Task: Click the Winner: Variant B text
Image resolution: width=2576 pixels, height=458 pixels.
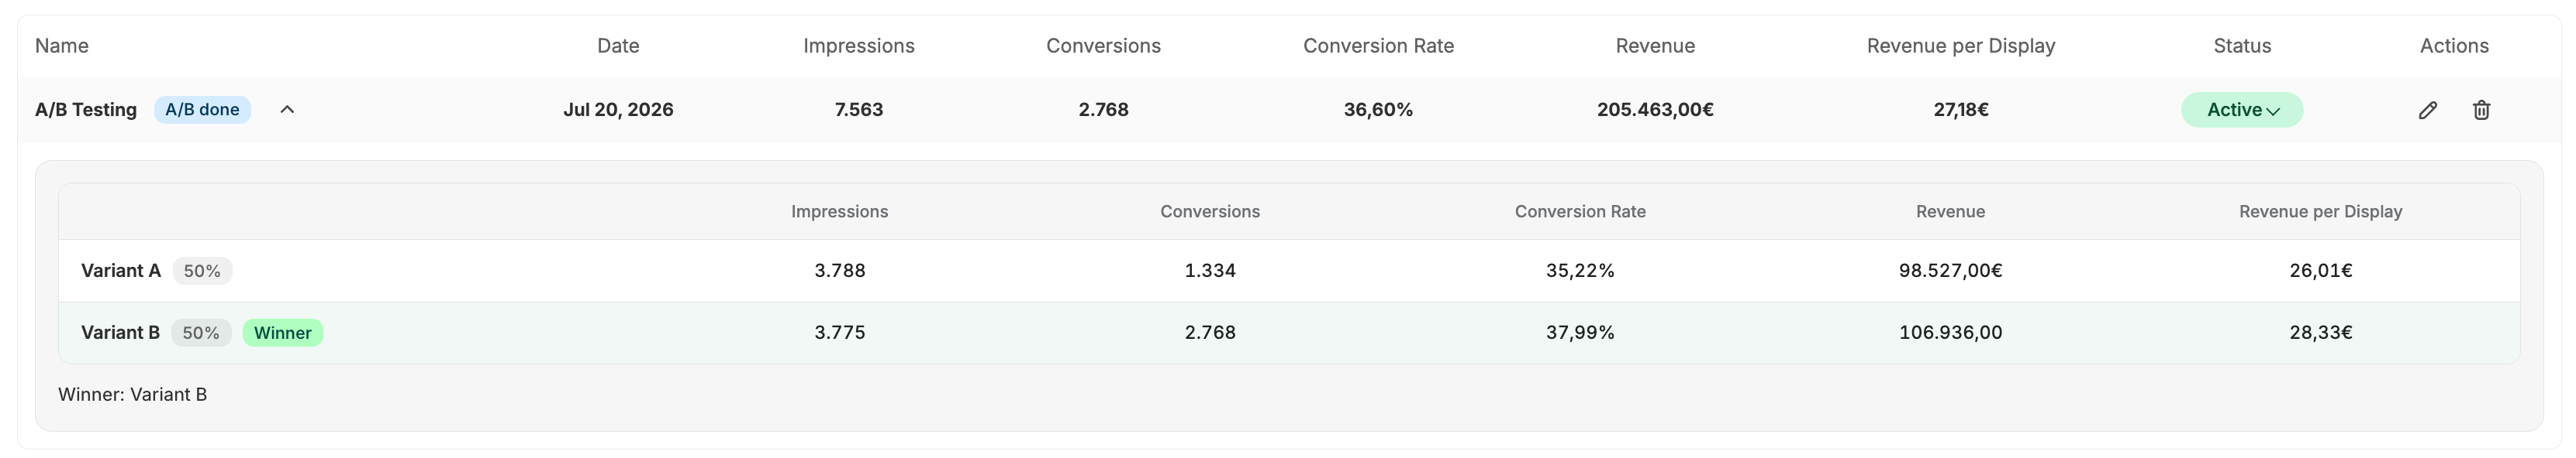Action: click(x=132, y=395)
